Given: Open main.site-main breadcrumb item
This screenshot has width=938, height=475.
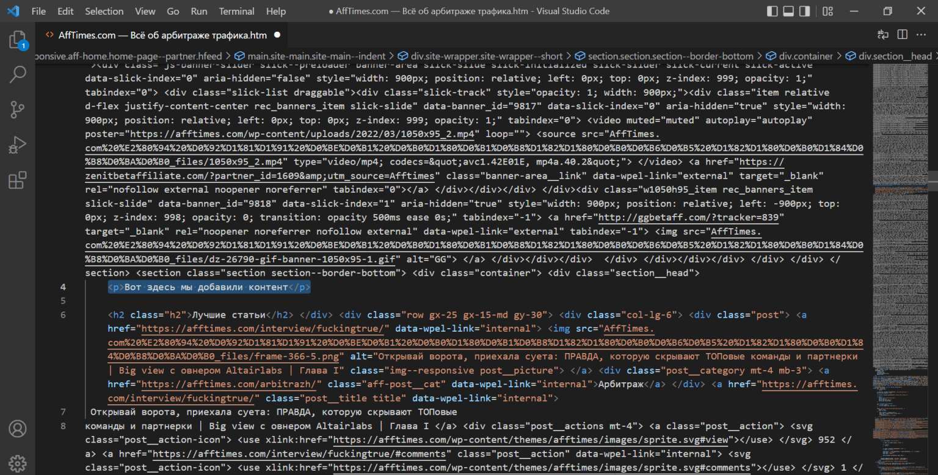Looking at the screenshot, I should pyautogui.click(x=310, y=56).
